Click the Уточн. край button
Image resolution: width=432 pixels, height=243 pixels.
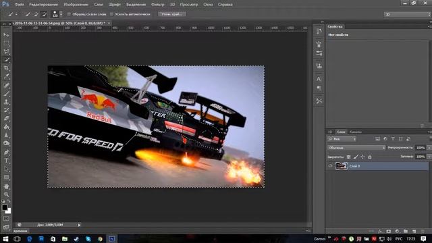[172, 14]
